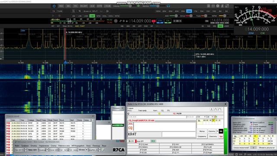
Task: Click the bottom-left save button in log window
Action: 202,136
